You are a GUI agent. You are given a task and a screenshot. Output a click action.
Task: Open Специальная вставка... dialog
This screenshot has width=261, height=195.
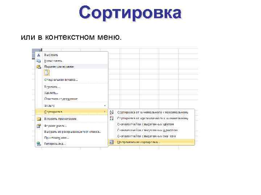[61, 80]
